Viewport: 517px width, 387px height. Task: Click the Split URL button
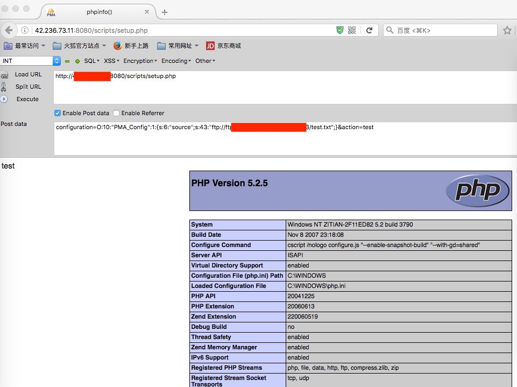29,87
